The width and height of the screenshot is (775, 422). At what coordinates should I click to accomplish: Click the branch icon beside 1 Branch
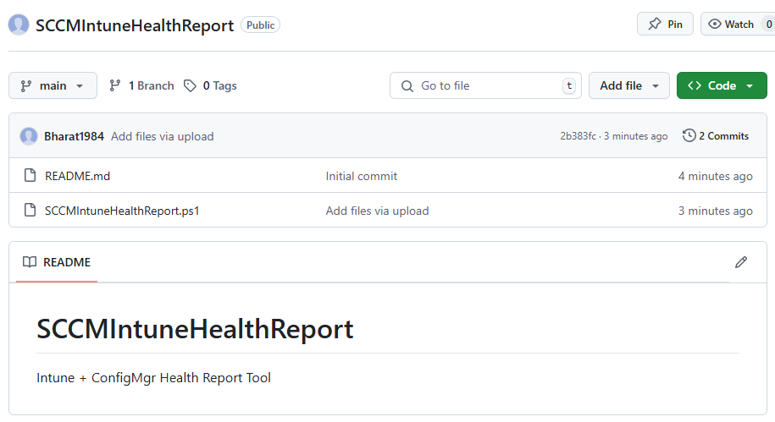click(115, 85)
